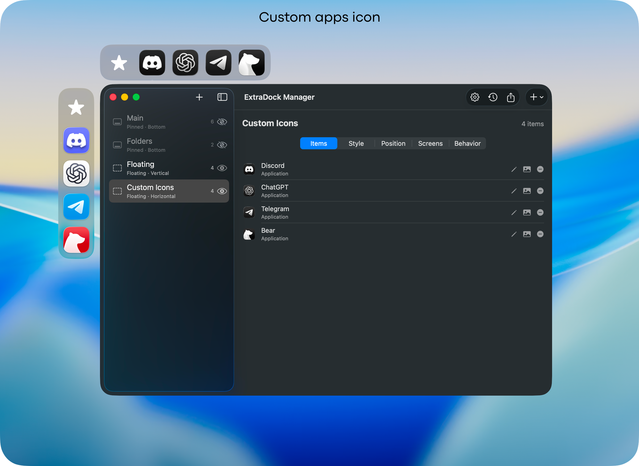Hide the Floating dock
639x466 pixels.
coord(222,168)
